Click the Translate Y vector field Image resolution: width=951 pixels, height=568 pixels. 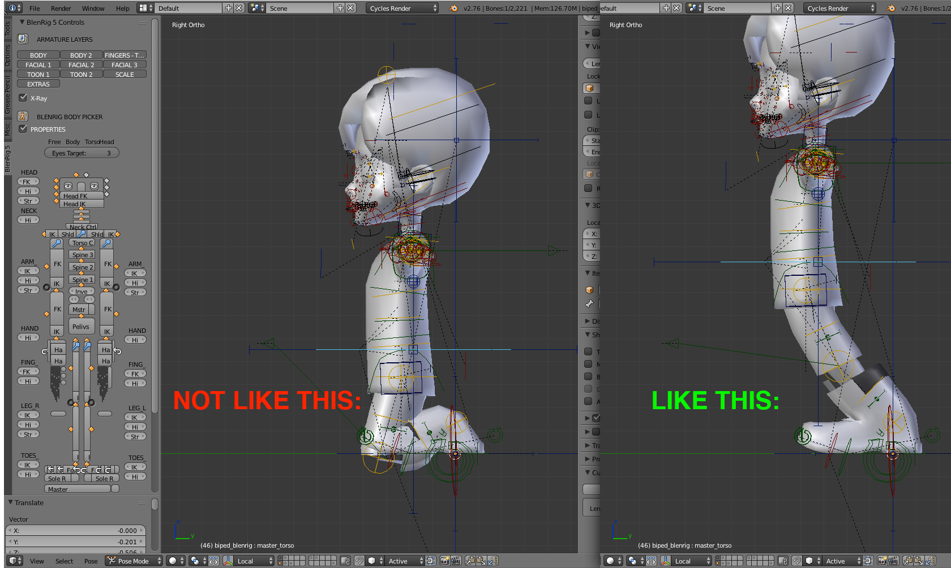coord(75,541)
